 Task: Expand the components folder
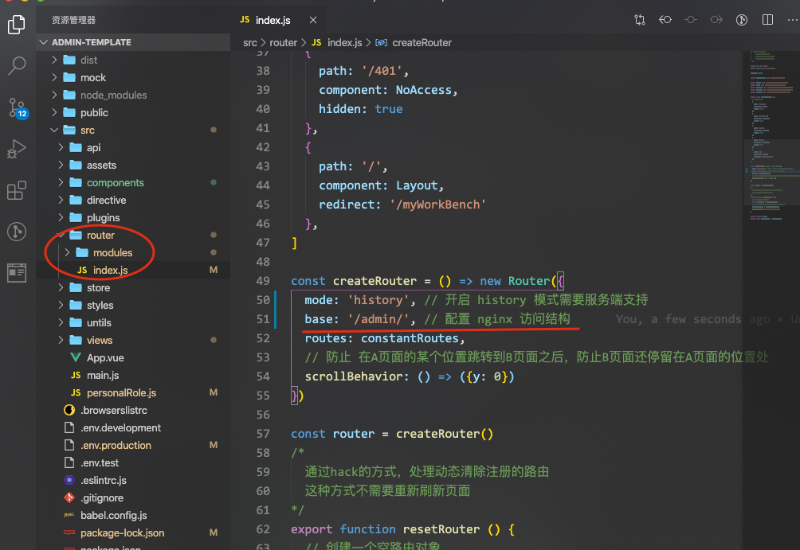coord(134,182)
